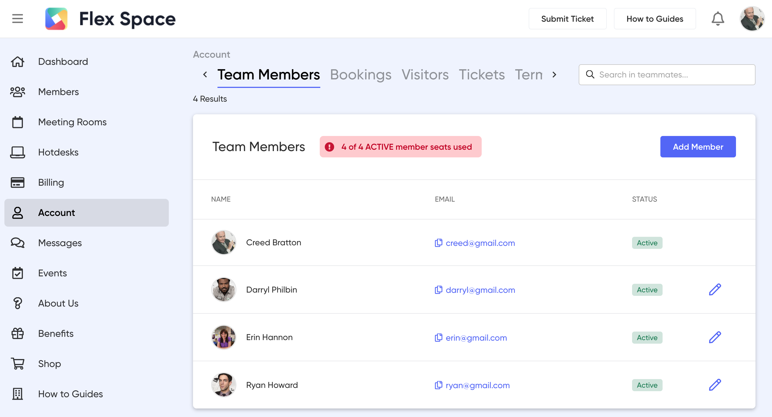Open the user profile avatar in header
The image size is (772, 417).
752,19
